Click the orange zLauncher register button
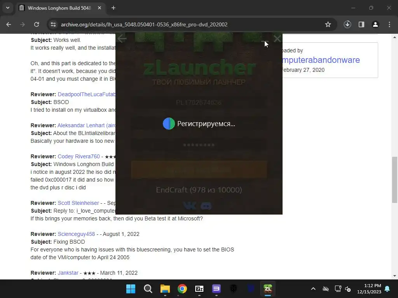Screen dimensions: 398x298 point(199,170)
